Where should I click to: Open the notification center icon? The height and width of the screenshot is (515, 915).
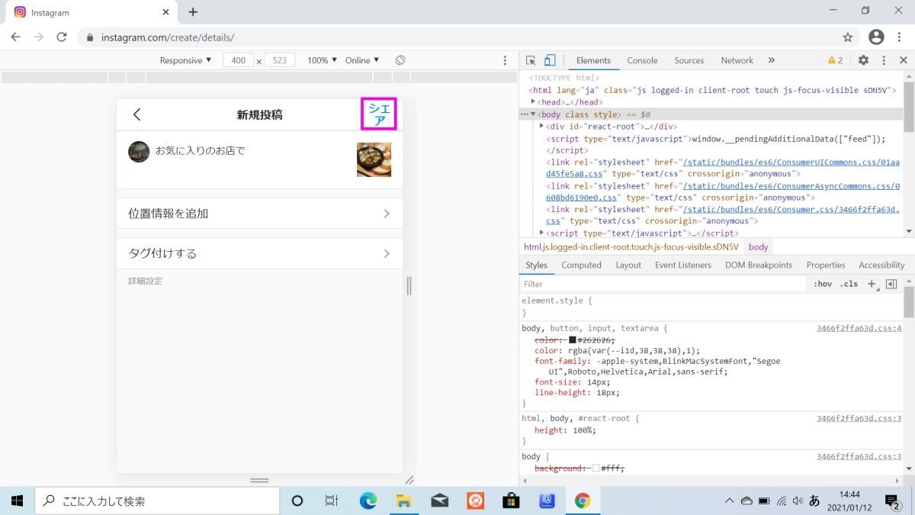click(x=892, y=501)
